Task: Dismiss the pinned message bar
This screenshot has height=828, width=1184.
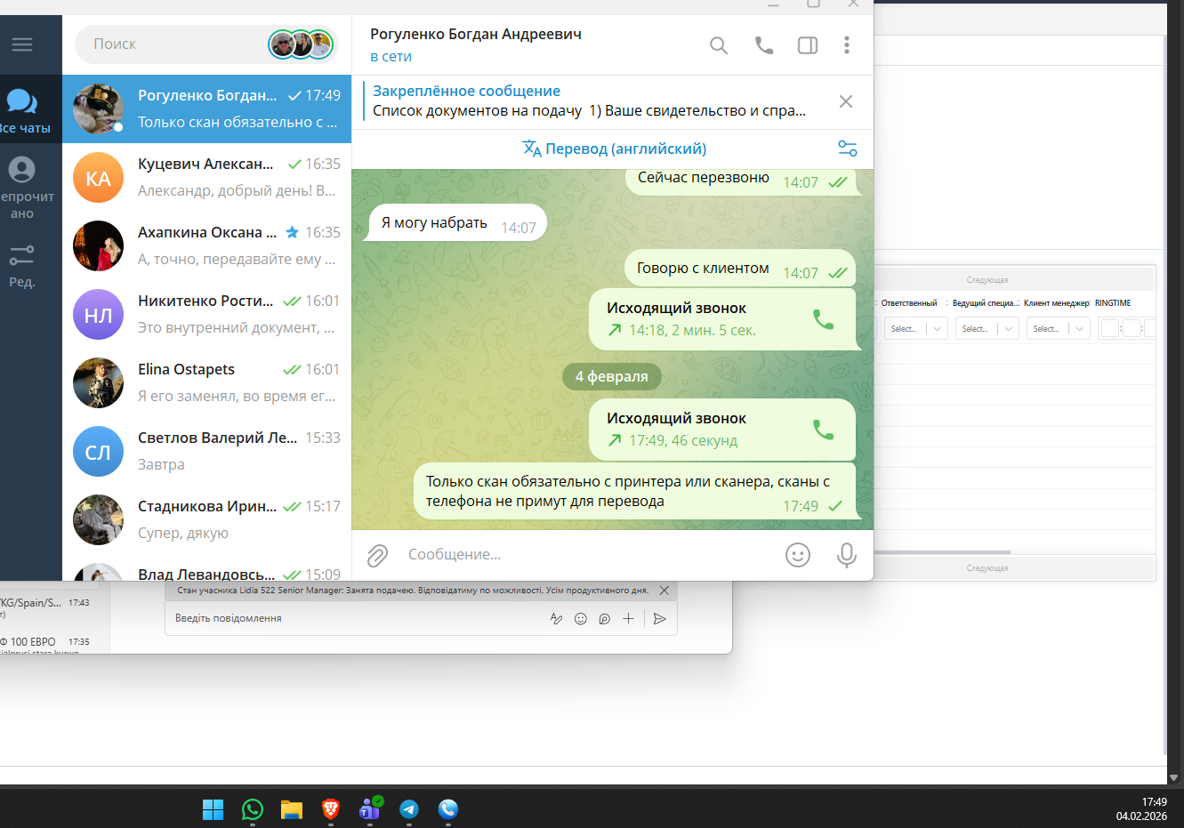Action: click(x=846, y=101)
